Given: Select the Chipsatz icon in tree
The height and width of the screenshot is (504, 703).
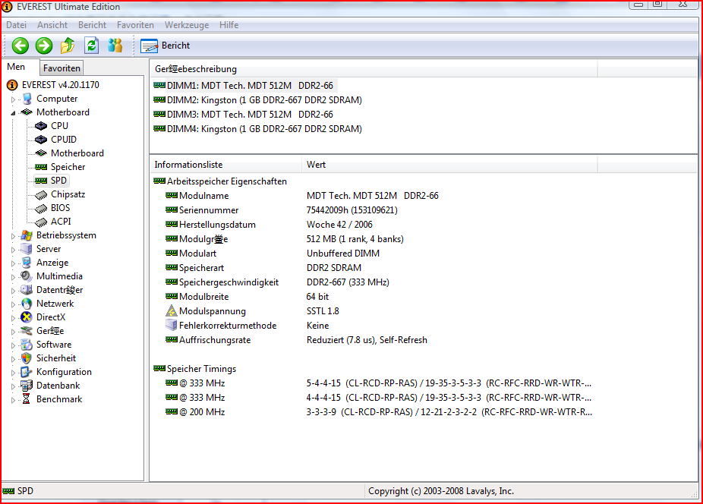Looking at the screenshot, I should 41,194.
